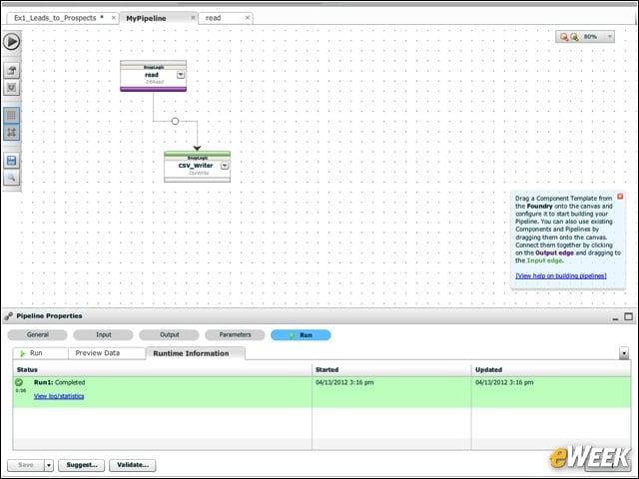
Task: Open the CSV_Writer component dropdown arrow
Action: (225, 166)
